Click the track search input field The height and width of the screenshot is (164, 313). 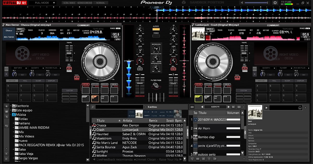point(119,107)
